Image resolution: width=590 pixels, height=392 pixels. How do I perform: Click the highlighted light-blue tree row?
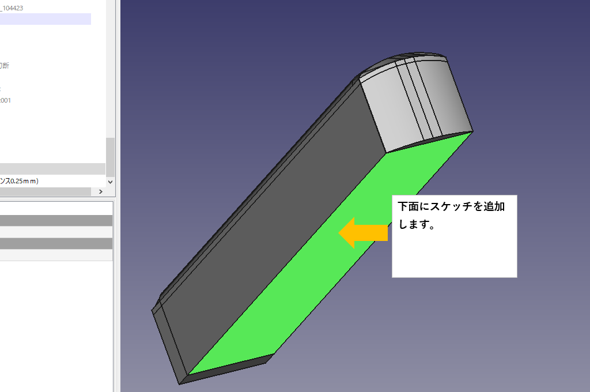[45, 19]
